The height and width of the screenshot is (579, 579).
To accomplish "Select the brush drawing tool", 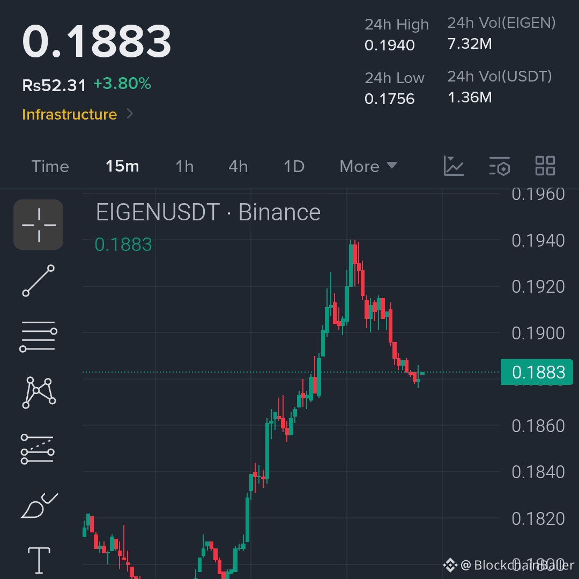I will point(39,506).
